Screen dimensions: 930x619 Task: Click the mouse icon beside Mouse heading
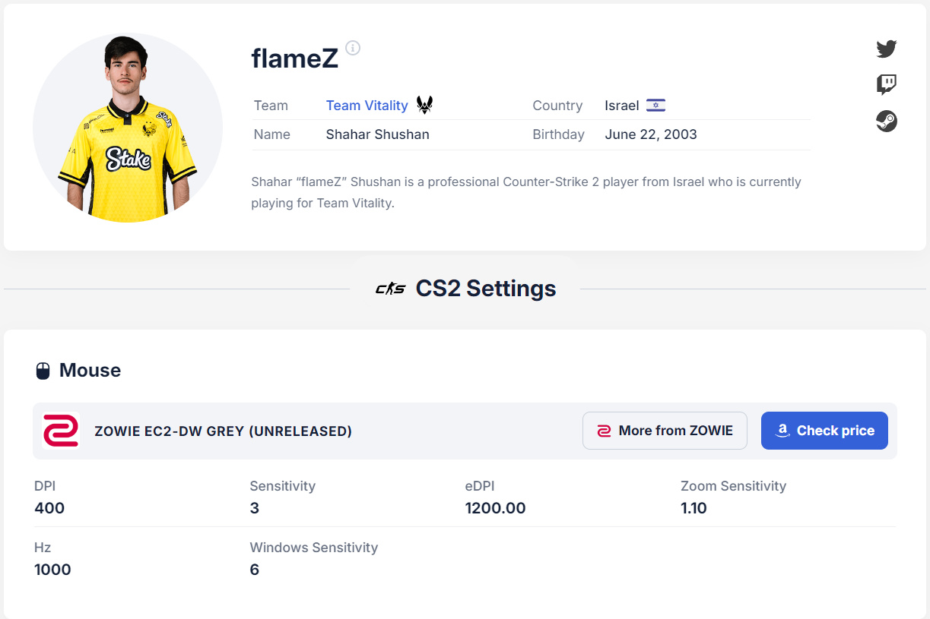pos(43,371)
